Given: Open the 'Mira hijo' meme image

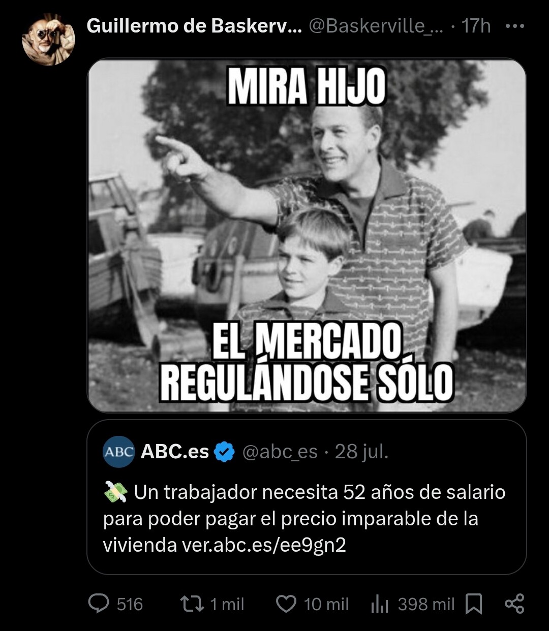Looking at the screenshot, I should (x=307, y=235).
